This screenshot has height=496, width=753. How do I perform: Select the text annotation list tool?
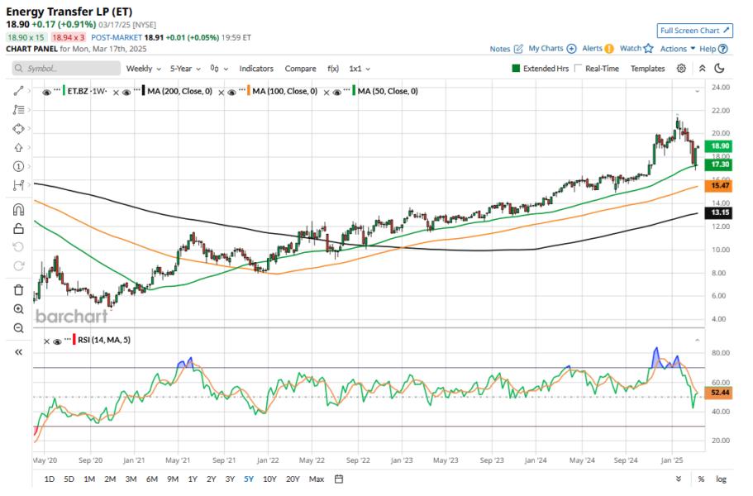pos(18,110)
